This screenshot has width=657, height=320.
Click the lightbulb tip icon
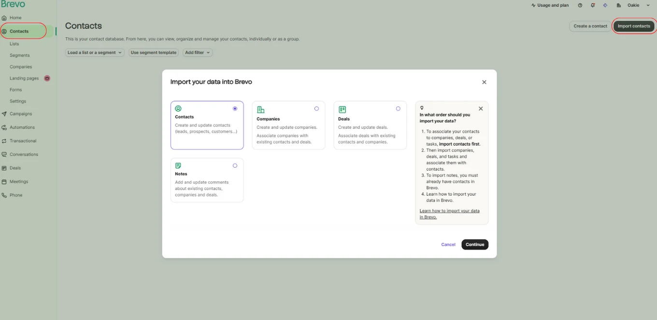coord(422,108)
